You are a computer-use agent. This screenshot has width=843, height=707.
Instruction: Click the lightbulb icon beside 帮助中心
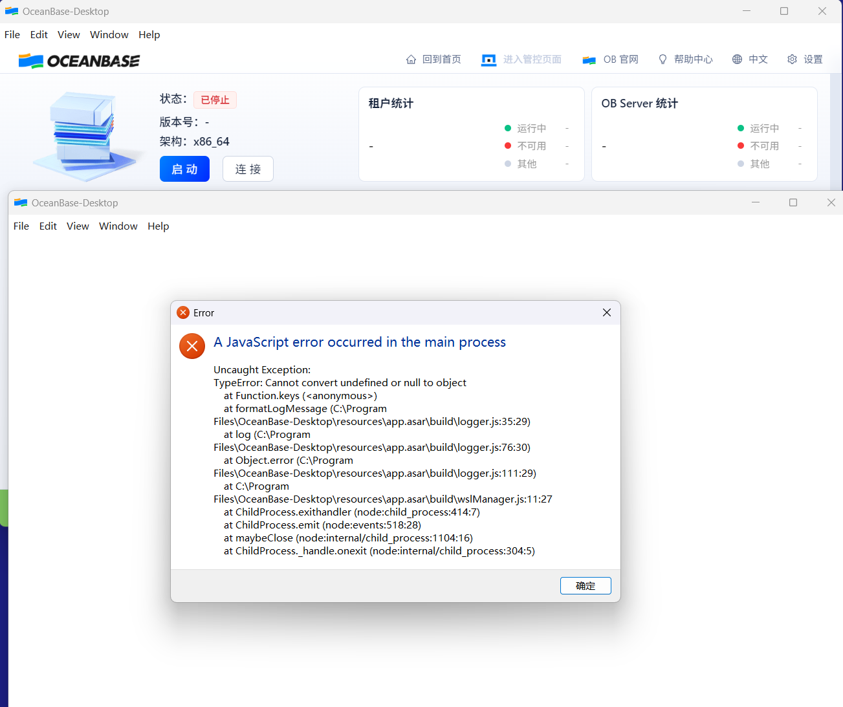(x=662, y=60)
